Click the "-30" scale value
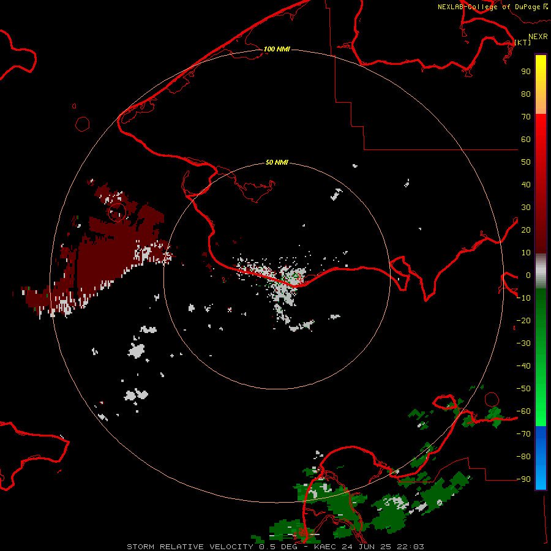 click(x=523, y=343)
